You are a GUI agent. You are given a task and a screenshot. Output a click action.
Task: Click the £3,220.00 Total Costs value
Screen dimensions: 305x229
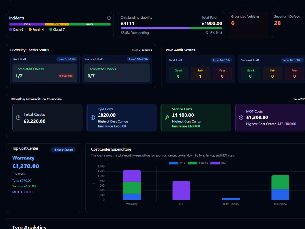point(35,121)
